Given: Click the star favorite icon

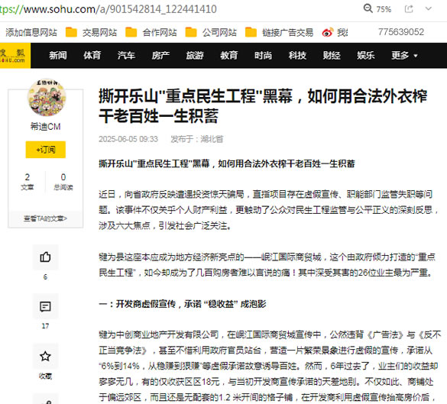Looking at the screenshot, I should 45,356.
